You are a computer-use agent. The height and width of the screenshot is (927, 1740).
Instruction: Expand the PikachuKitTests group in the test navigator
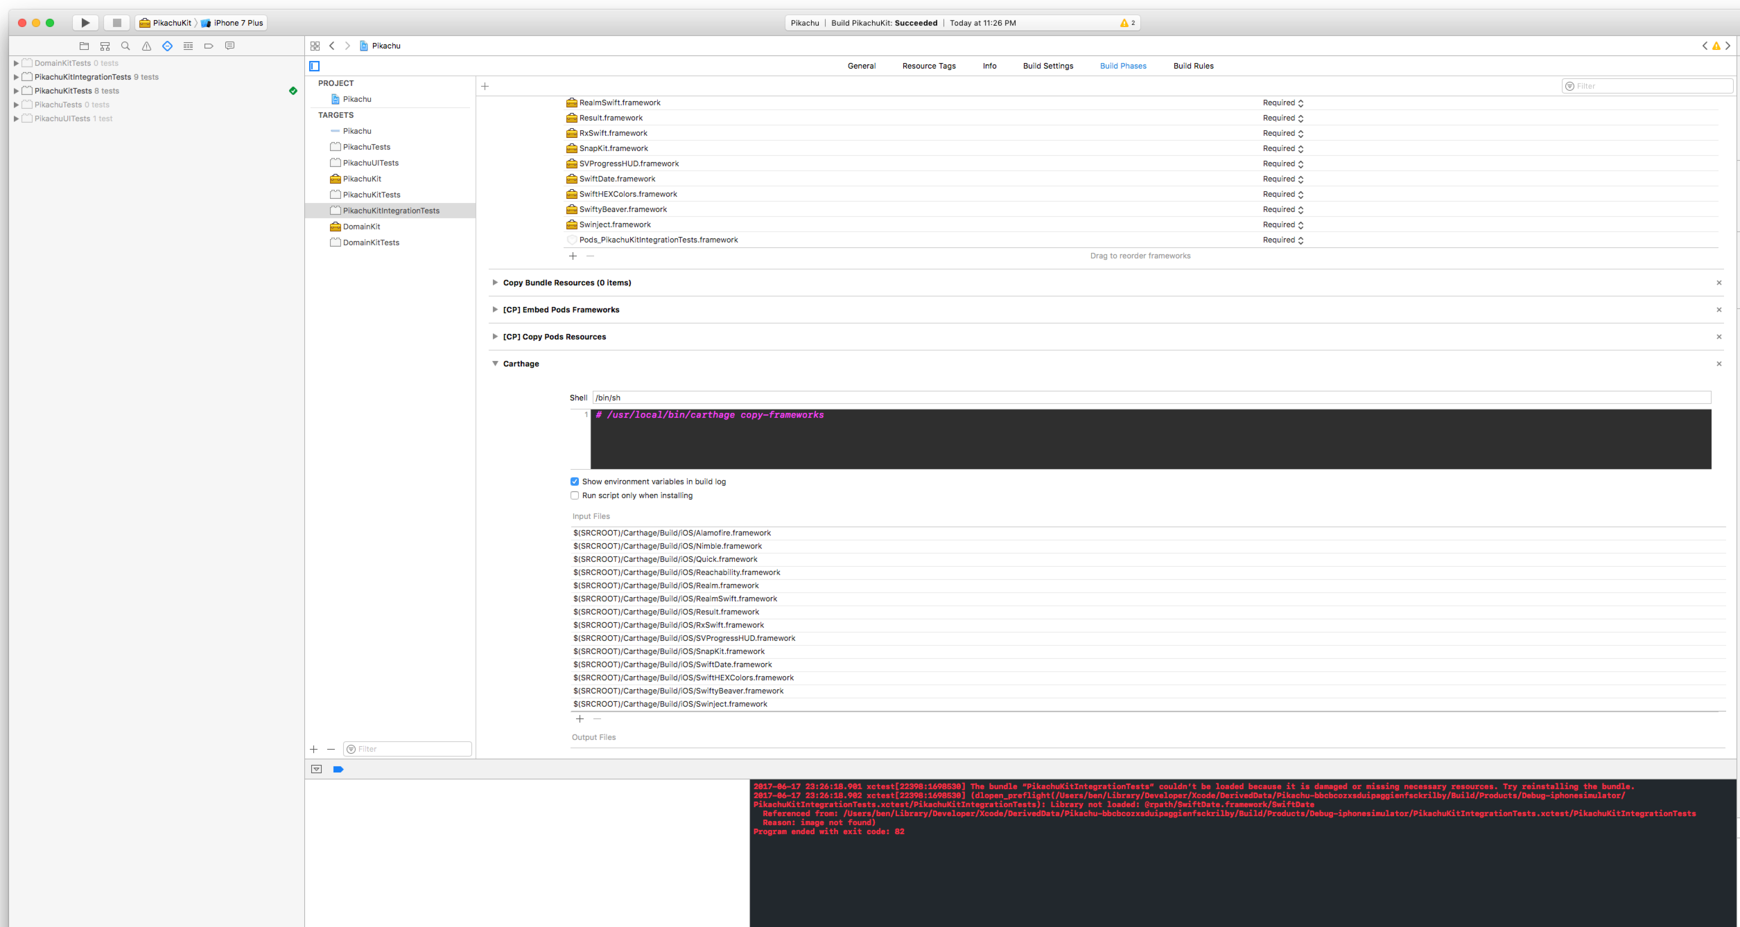point(15,90)
